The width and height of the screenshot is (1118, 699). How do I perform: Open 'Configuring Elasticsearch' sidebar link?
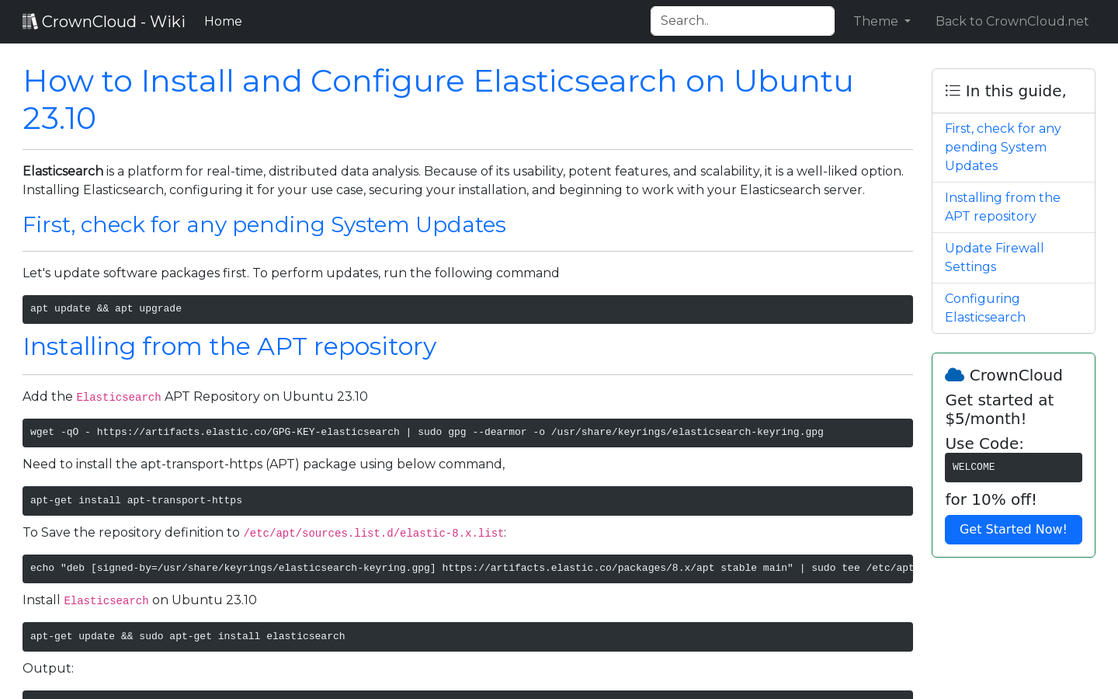pos(984,308)
